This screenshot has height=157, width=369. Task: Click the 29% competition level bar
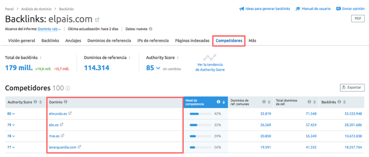[x=200, y=136]
